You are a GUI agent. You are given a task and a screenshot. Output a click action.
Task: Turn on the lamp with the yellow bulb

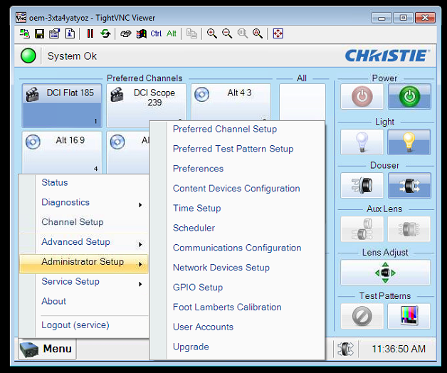point(409,141)
